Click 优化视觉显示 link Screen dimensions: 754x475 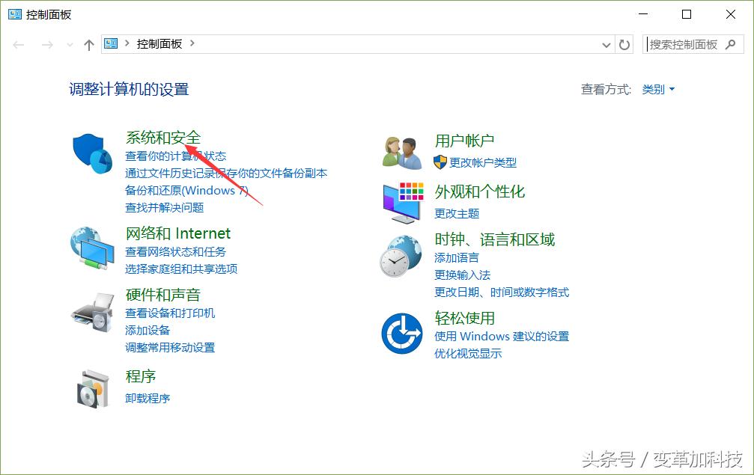coord(469,354)
